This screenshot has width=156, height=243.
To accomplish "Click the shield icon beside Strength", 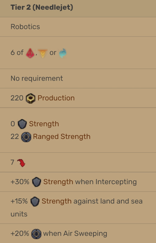I will click(x=22, y=124).
